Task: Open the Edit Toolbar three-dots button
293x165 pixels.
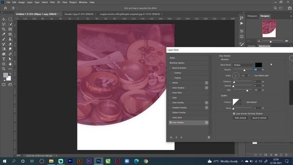Action: pos(10,69)
